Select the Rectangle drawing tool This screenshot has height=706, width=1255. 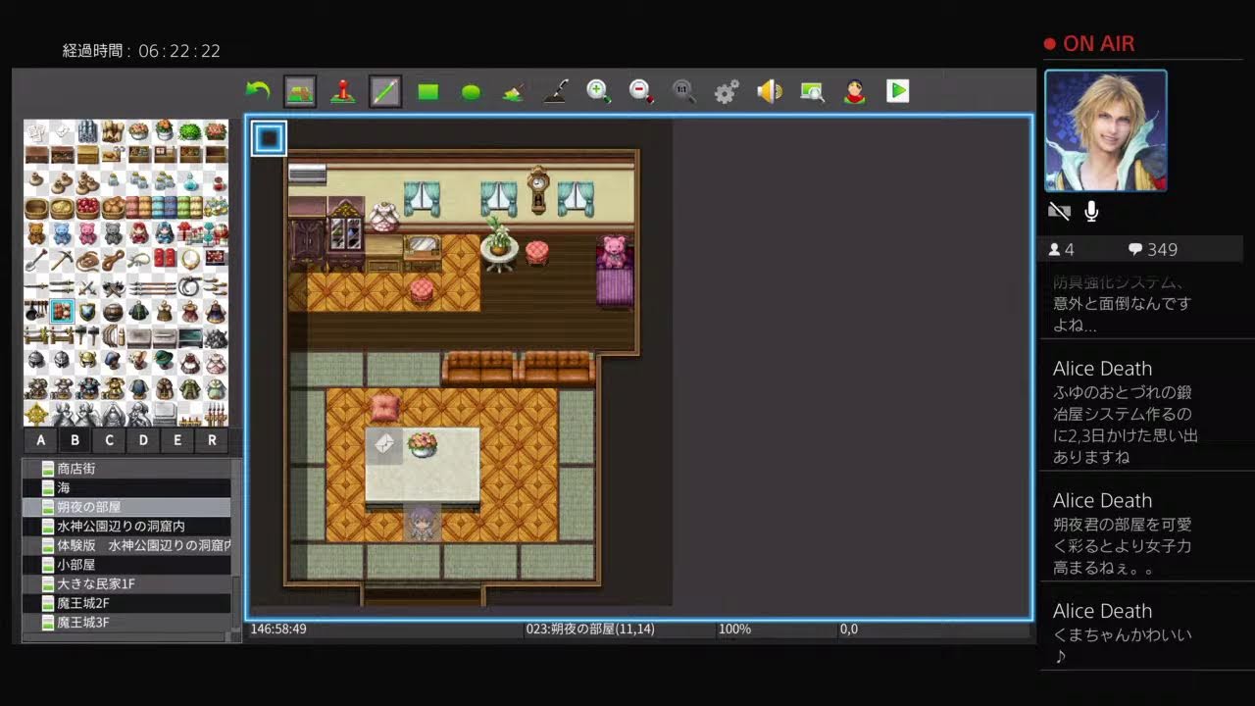(x=428, y=91)
